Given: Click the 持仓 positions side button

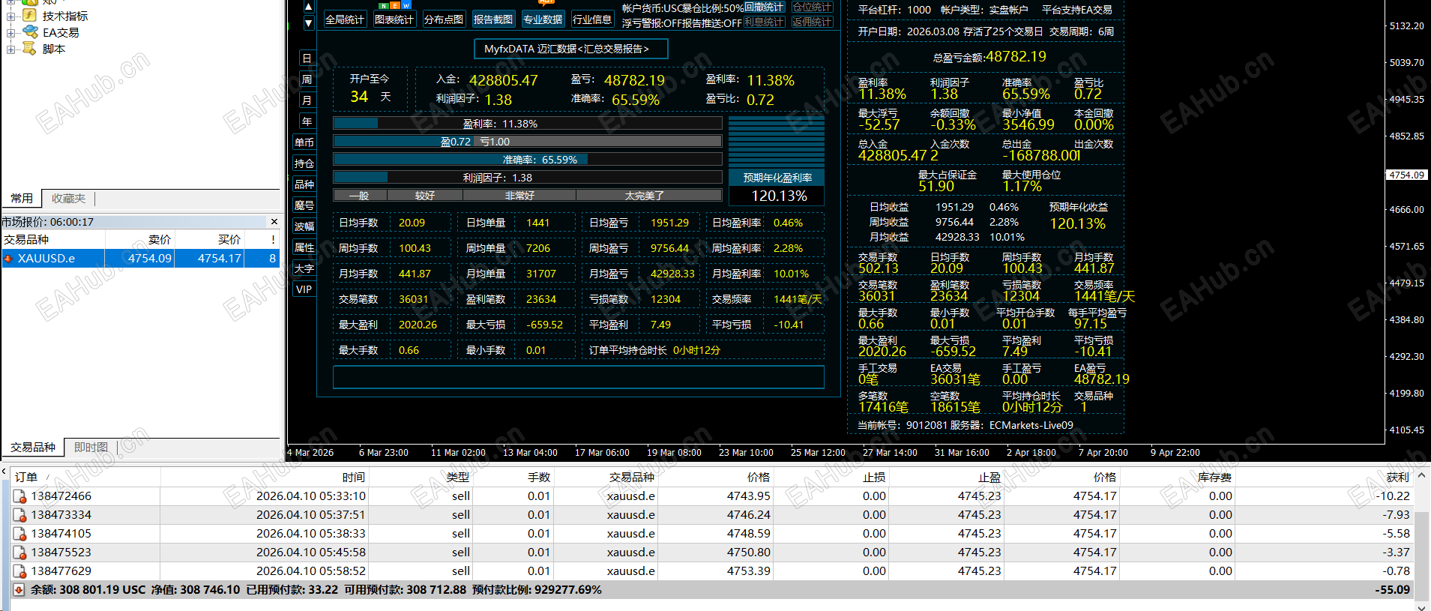Looking at the screenshot, I should (x=304, y=163).
